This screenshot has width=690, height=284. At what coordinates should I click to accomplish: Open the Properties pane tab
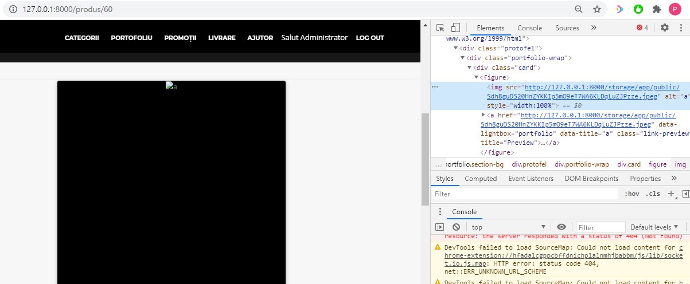pos(645,179)
